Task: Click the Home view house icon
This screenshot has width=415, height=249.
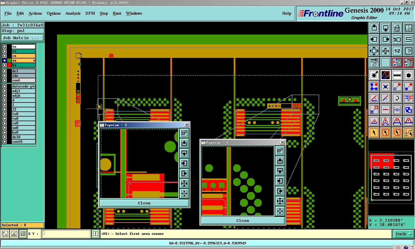Action: coord(397,28)
